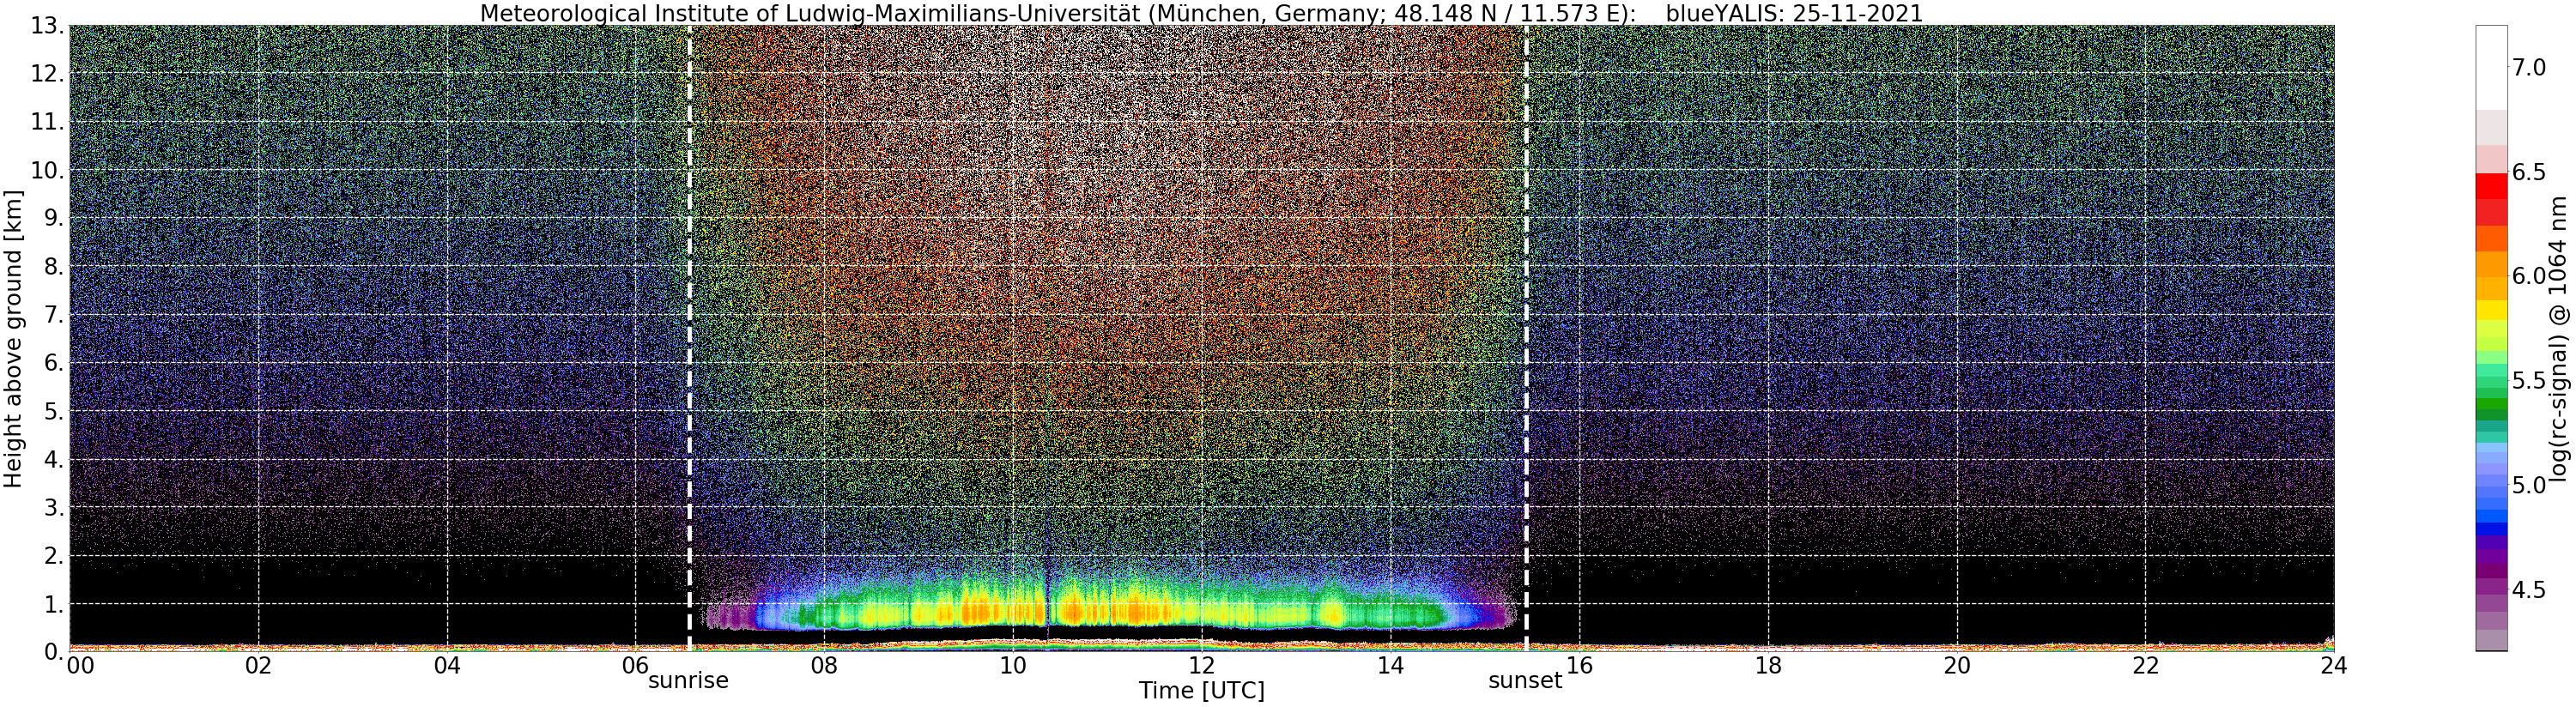Click the x-axis tick label '20'

pos(1956,665)
